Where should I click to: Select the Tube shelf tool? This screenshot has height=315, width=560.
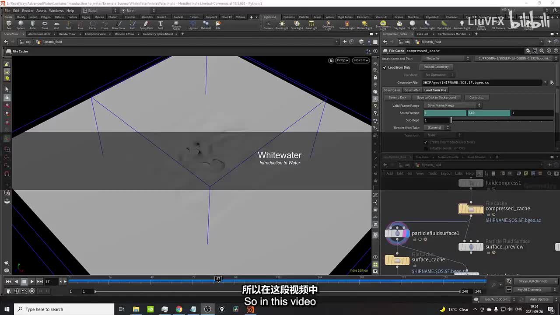click(x=33, y=25)
